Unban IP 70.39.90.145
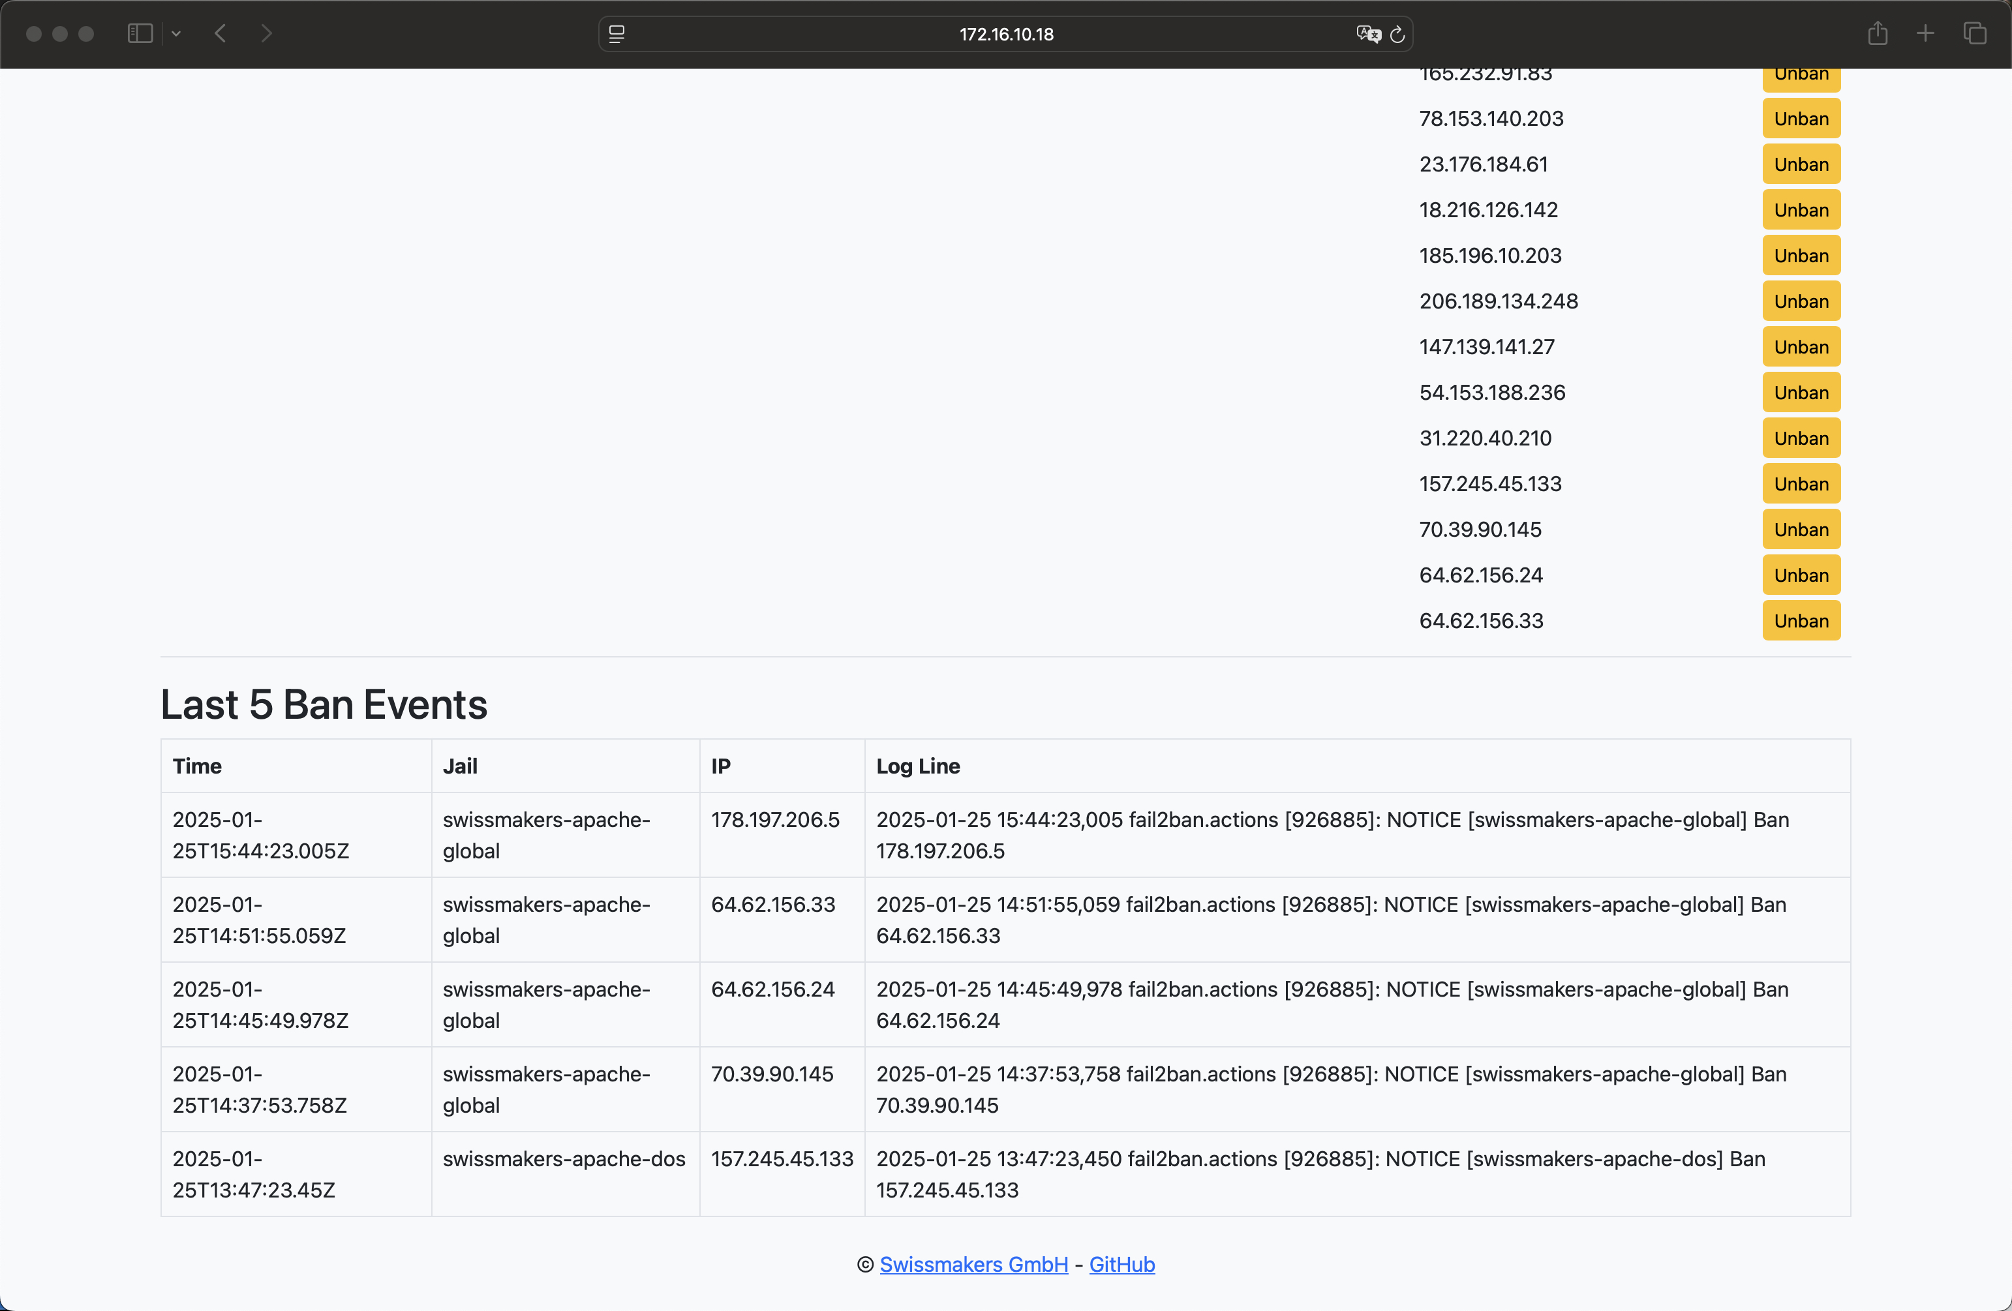 (x=1801, y=529)
